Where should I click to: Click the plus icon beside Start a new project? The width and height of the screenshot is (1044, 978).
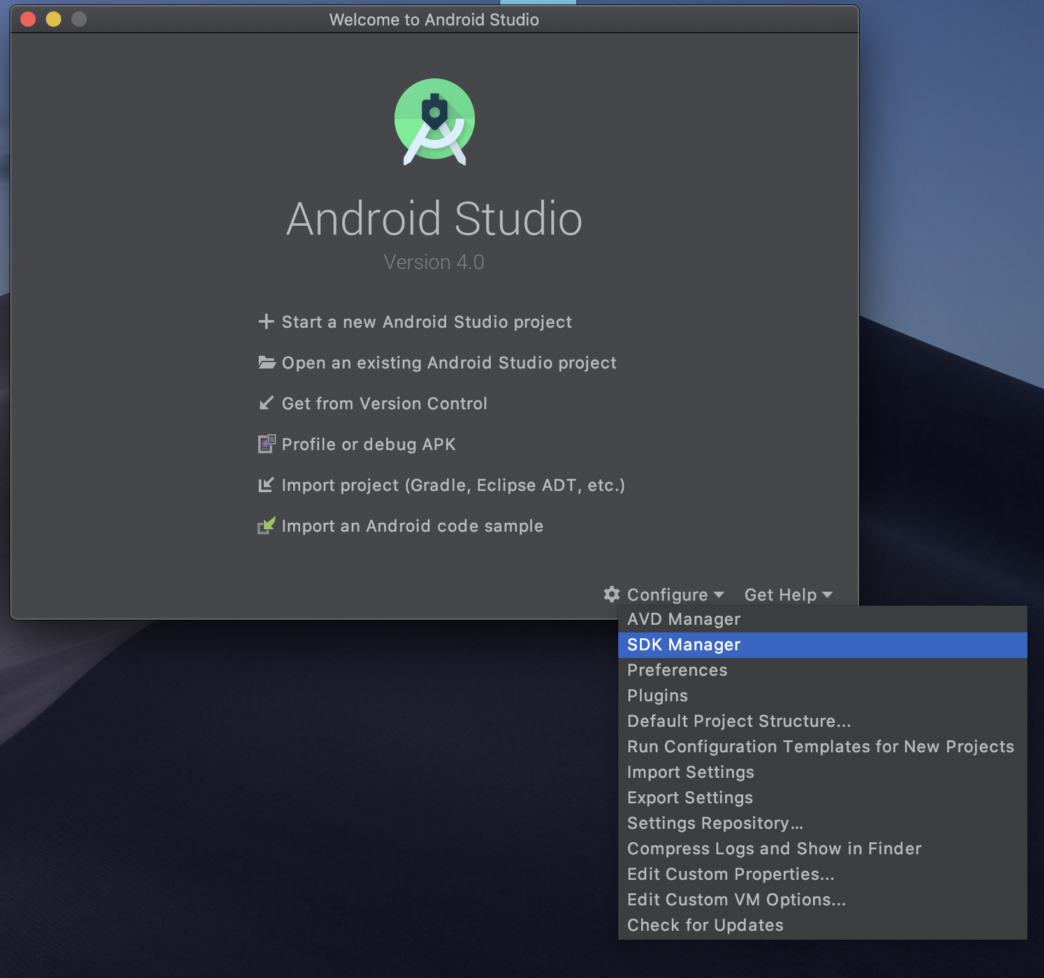pos(266,321)
